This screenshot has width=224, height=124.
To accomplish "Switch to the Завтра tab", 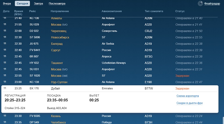I will (x=38, y=3).
